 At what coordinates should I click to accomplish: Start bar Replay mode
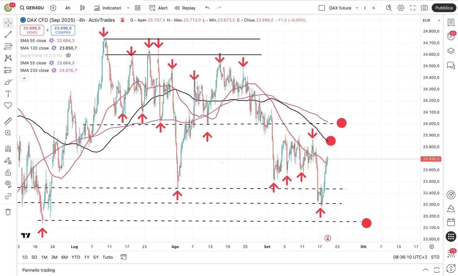pos(185,8)
